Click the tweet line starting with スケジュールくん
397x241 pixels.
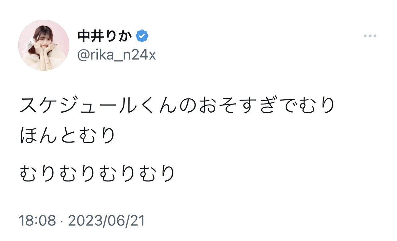coord(178,106)
